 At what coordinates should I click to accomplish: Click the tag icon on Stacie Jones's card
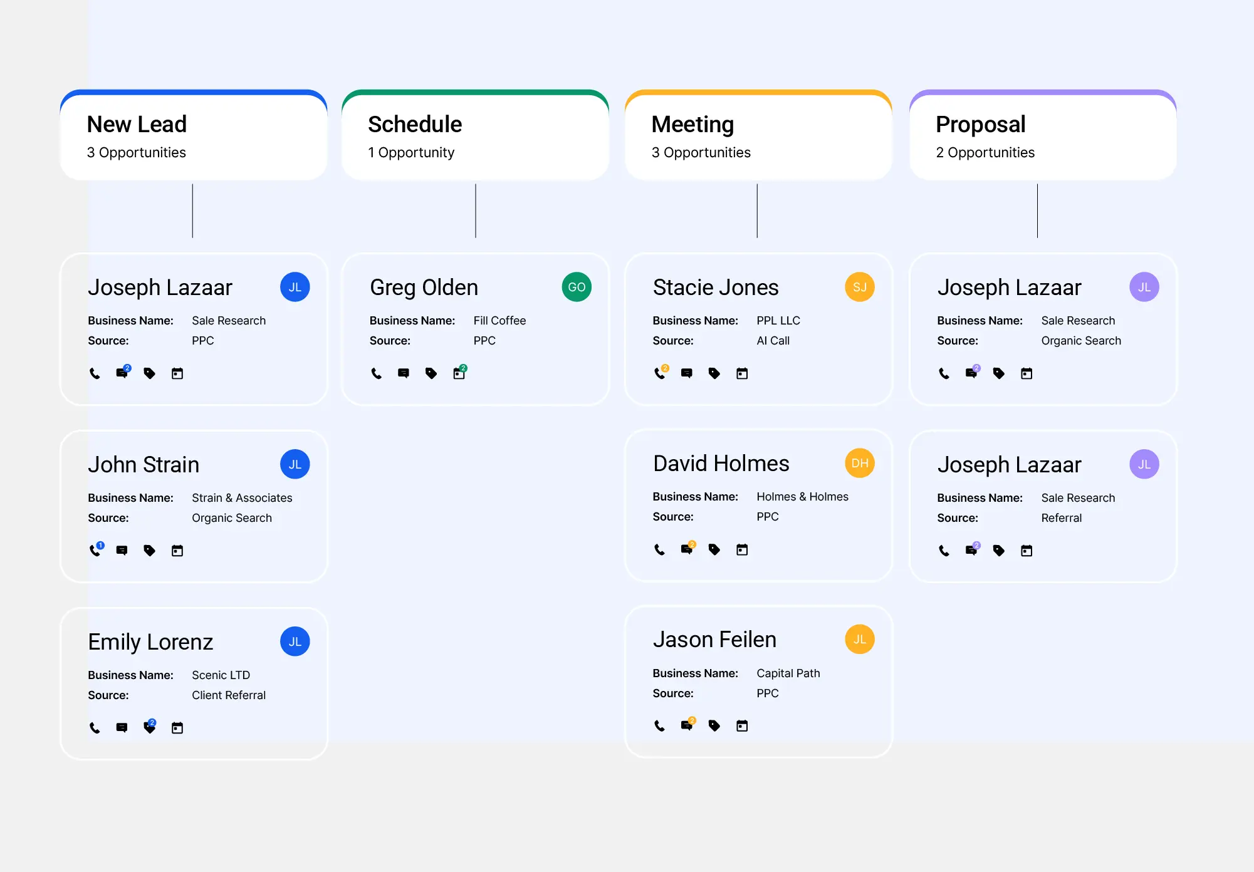(x=714, y=373)
